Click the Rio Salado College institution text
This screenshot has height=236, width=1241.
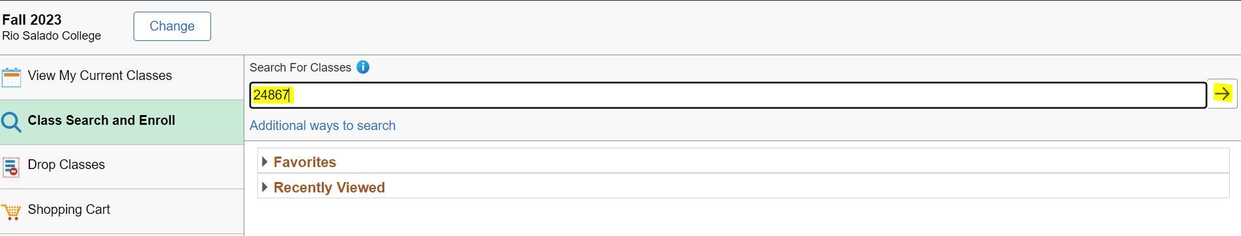pos(51,36)
